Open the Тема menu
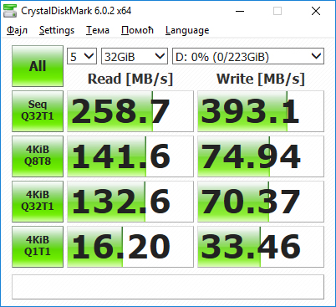336x307 pixels. [98, 30]
